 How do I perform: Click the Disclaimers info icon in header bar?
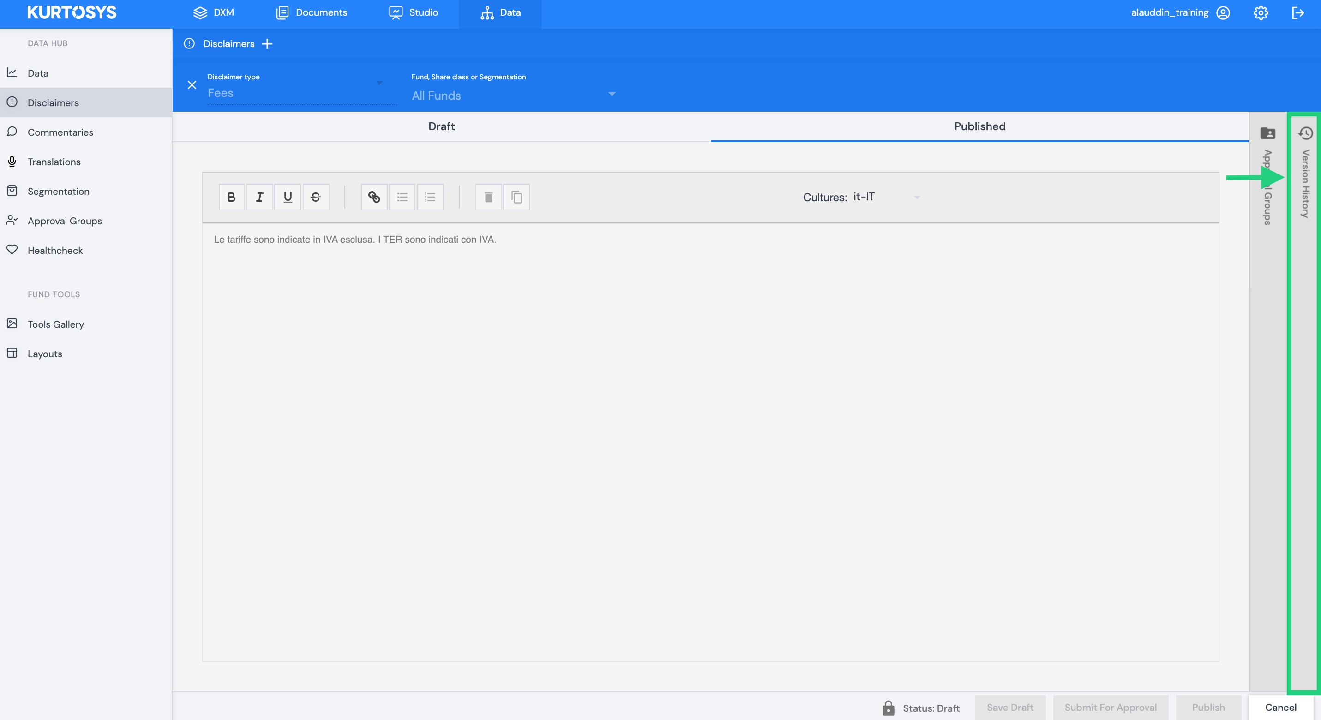tap(189, 43)
